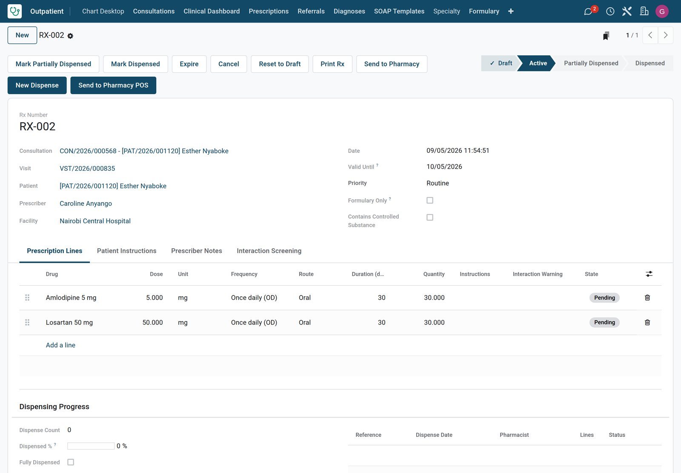Click Send to Pharmacy POS button

point(113,85)
